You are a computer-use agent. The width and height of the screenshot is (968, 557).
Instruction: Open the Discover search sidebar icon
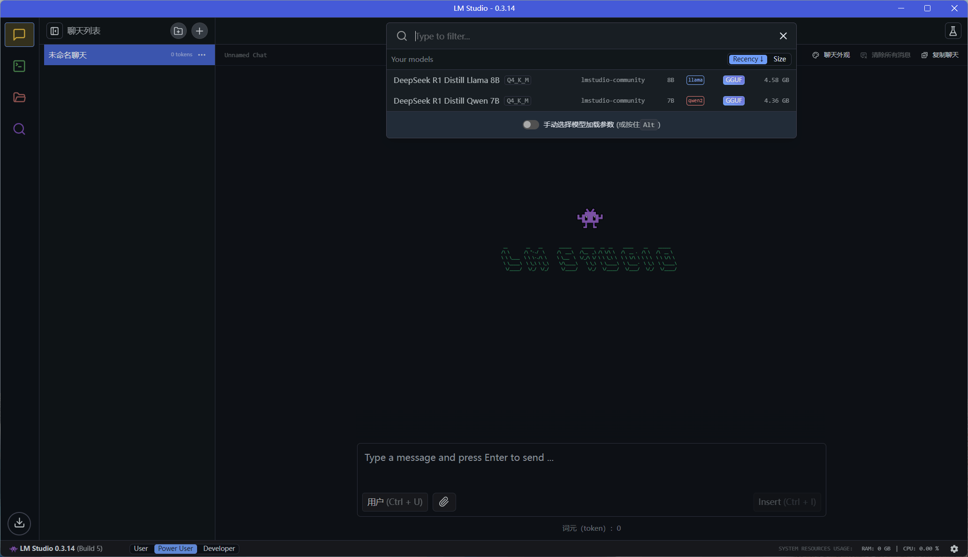point(19,129)
